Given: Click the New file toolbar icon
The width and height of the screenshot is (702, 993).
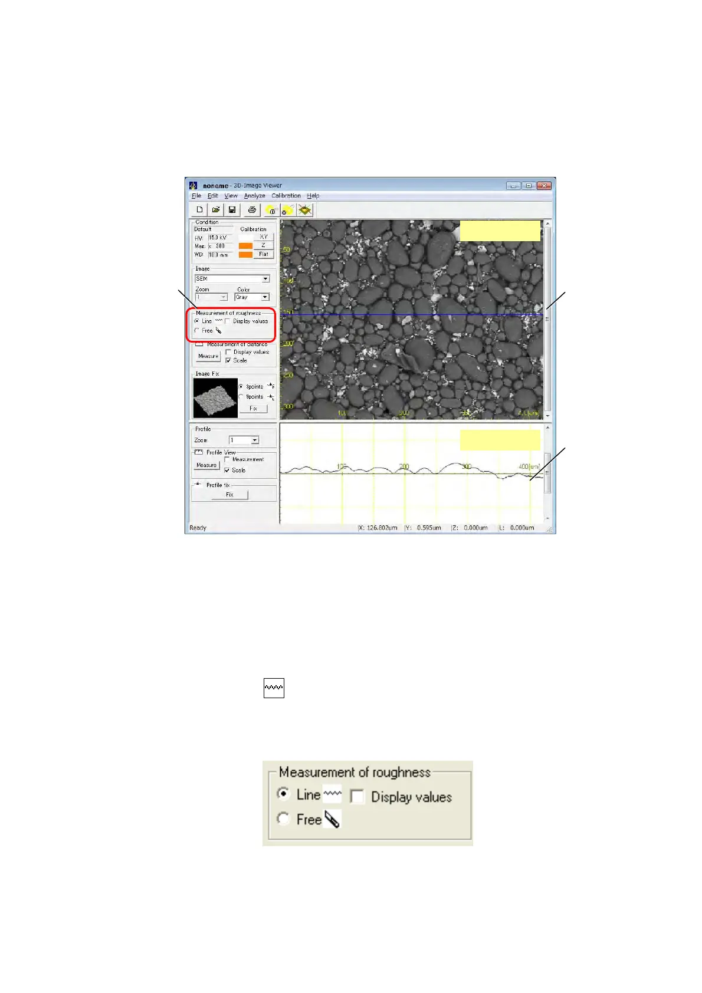Looking at the screenshot, I should click(199, 210).
